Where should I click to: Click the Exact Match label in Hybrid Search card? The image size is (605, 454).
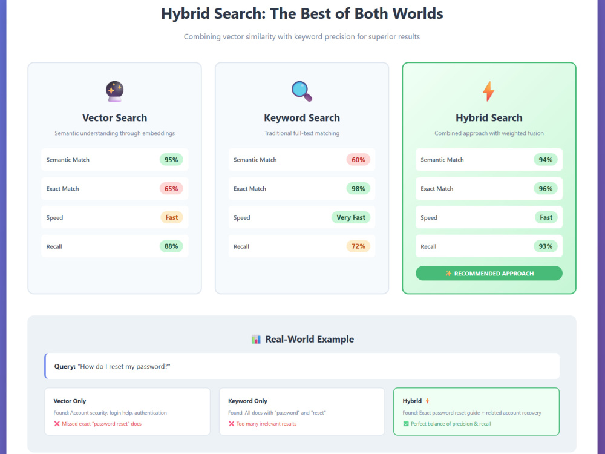tap(437, 189)
